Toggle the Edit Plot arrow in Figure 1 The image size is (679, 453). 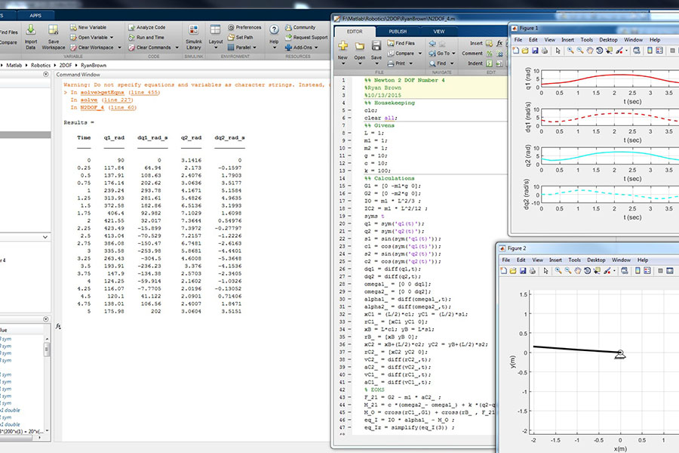click(x=558, y=51)
